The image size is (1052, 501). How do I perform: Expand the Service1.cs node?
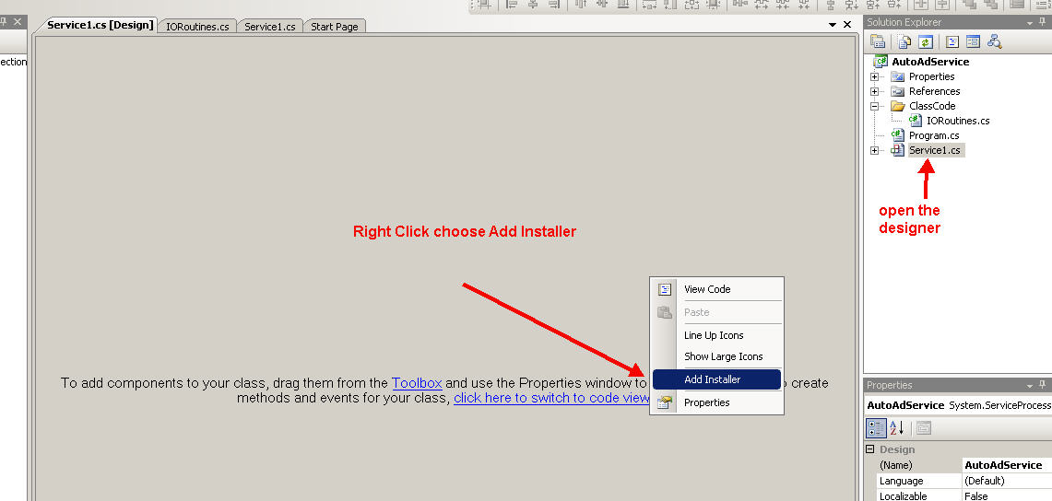(874, 150)
